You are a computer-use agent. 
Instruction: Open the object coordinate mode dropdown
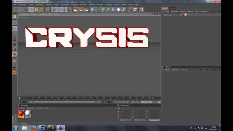(125, 120)
